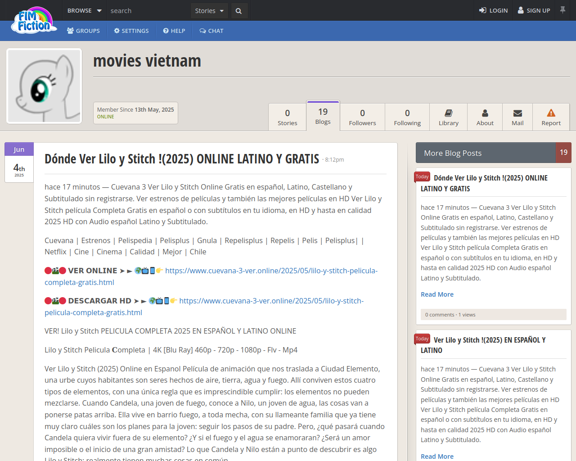The height and width of the screenshot is (461, 576).
Task: Open the HELP menu item
Action: click(x=174, y=31)
